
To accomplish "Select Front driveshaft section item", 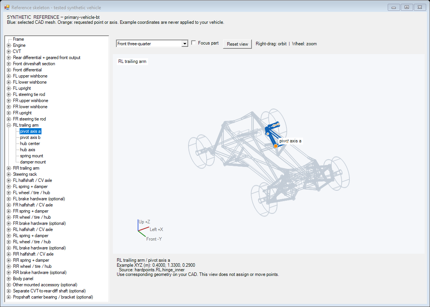I will pyautogui.click(x=34, y=64).
